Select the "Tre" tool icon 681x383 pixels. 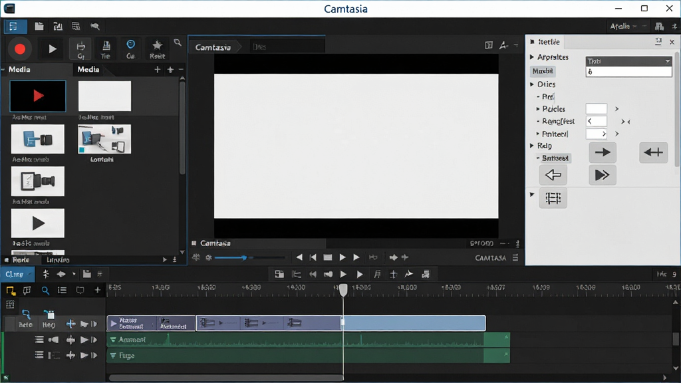(x=106, y=49)
